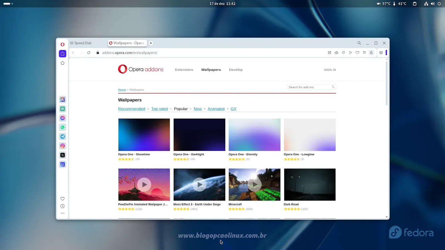Open the music Player in the sidebar
445x250 pixels.
(63, 164)
